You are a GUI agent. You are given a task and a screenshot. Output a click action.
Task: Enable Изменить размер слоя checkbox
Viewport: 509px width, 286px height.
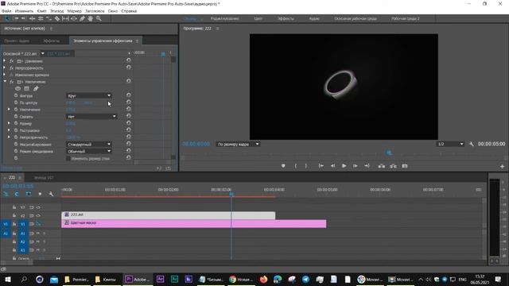68,159
